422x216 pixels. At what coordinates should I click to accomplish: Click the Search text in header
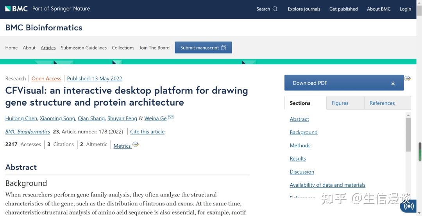click(x=263, y=9)
